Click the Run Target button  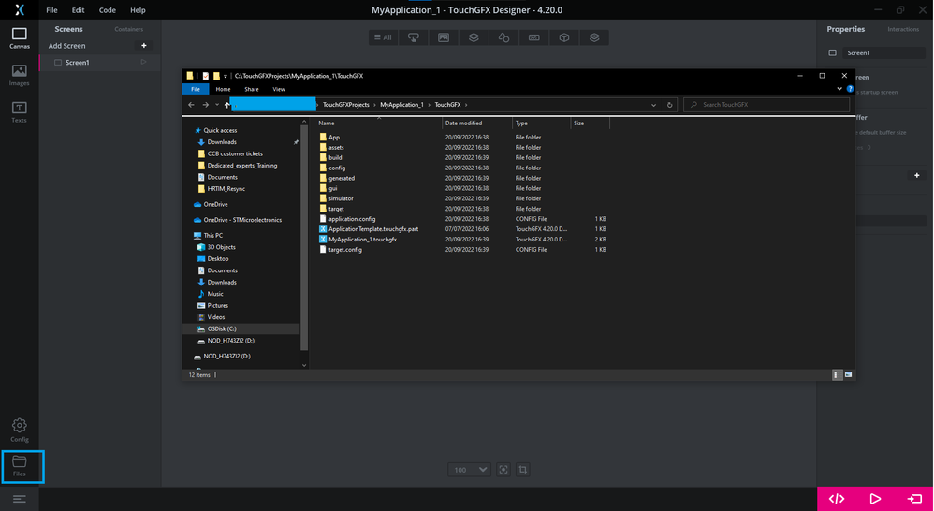click(914, 499)
